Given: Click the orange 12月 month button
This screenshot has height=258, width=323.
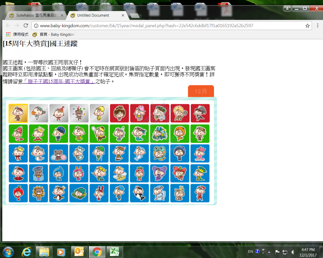Looking at the screenshot, I should pos(201,91).
